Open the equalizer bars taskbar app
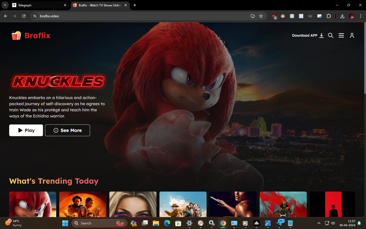Screen dimensions: 366x229 pyautogui.click(x=257, y=223)
